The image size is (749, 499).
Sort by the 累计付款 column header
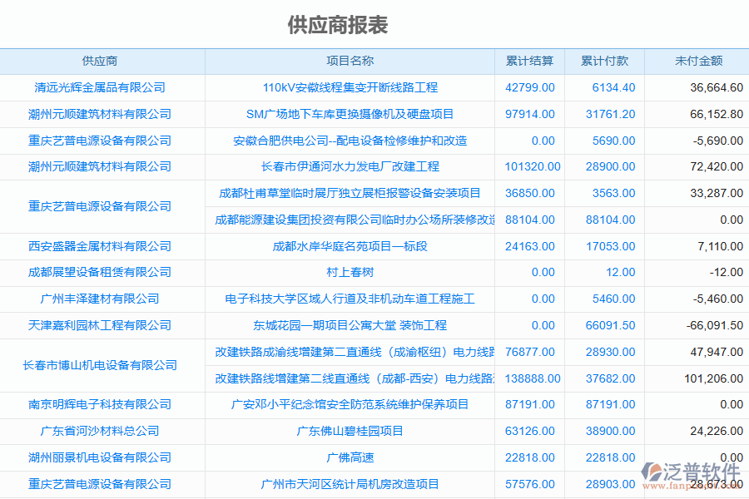click(x=604, y=61)
